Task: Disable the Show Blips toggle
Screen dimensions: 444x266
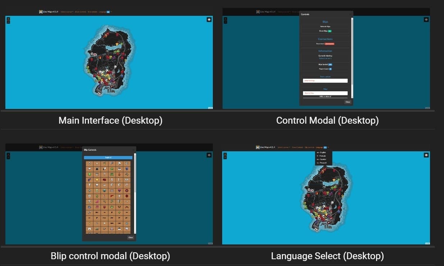Action: tap(330, 31)
